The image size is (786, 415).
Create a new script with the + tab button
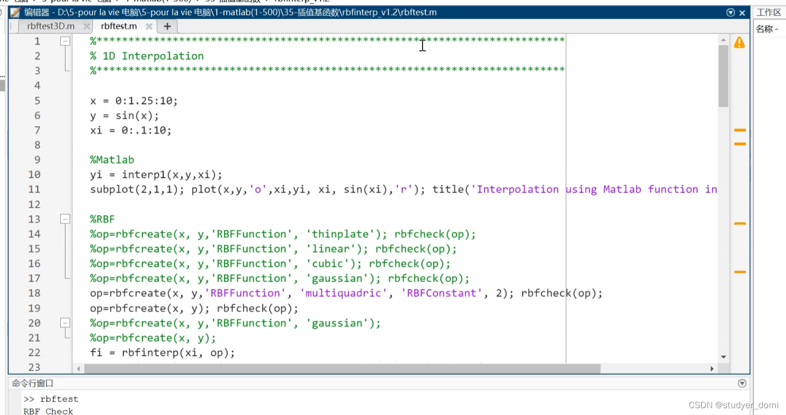coord(167,26)
